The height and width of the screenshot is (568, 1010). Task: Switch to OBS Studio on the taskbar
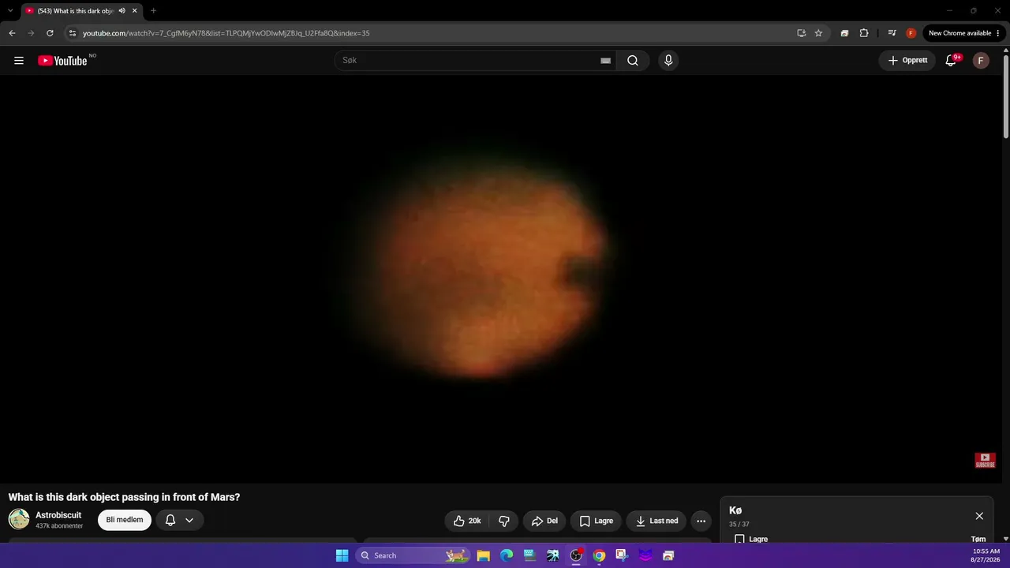point(576,555)
